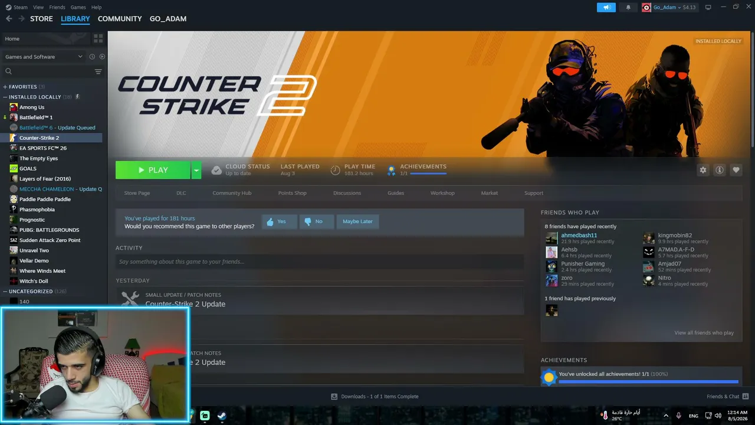Screen dimensions: 755x425
Task: Click the cloud status icon
Action: 216,170
